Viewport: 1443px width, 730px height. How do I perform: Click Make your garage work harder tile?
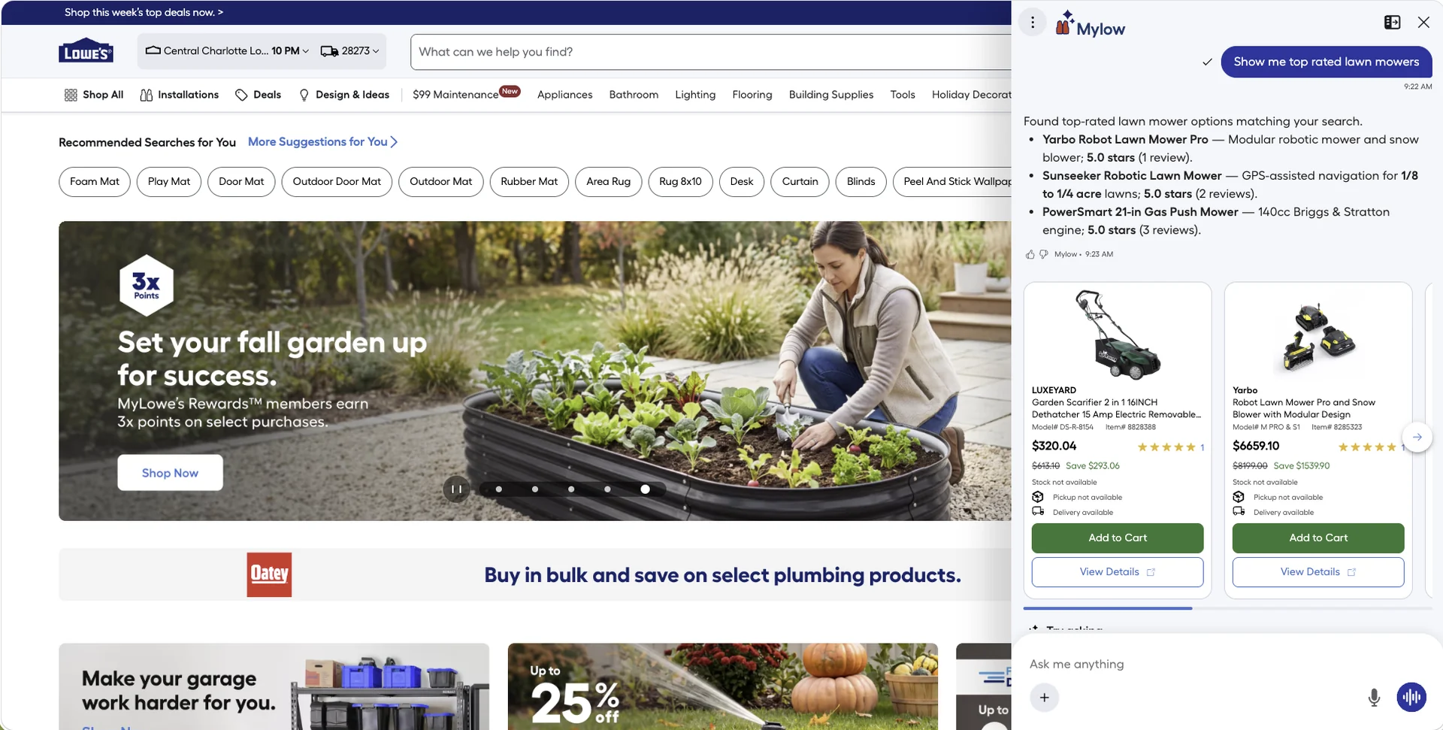pos(274,686)
